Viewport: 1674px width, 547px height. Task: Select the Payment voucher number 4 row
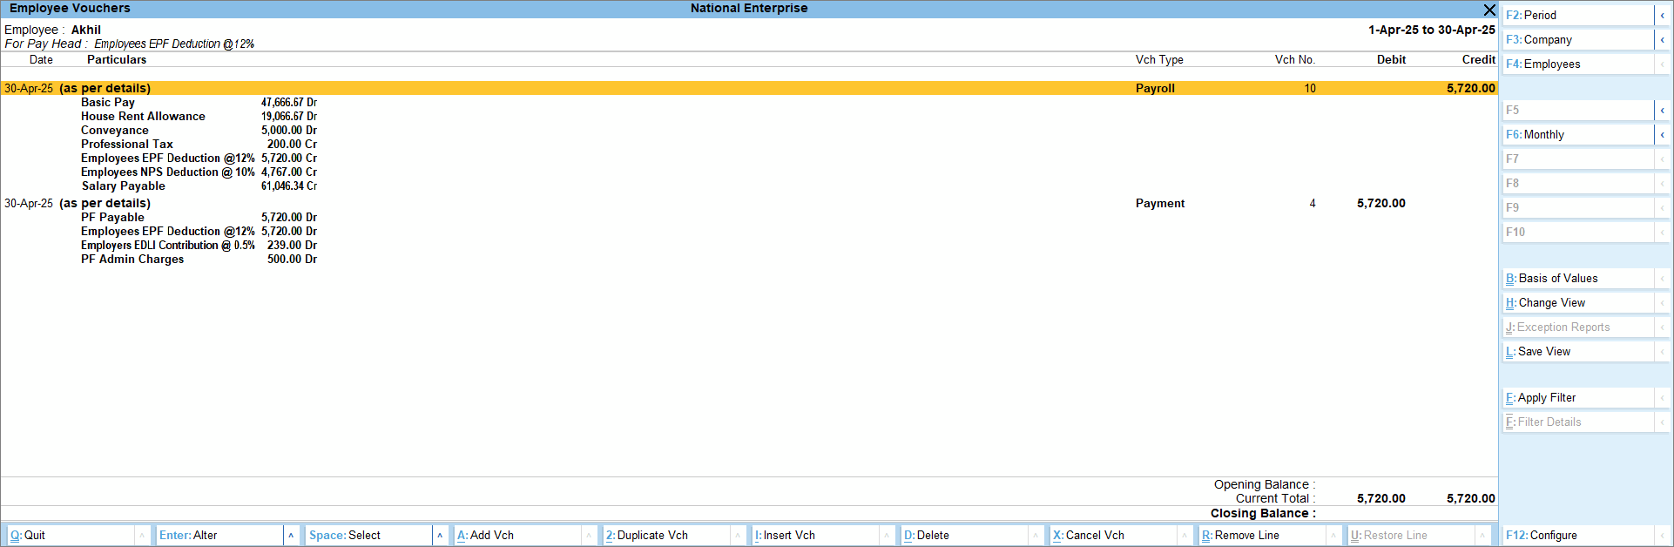click(697, 204)
